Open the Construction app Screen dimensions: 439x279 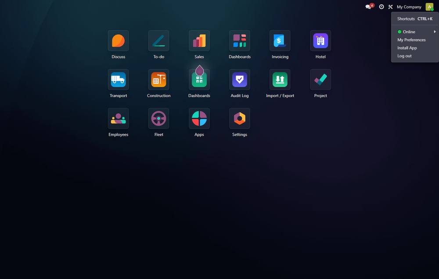click(159, 80)
